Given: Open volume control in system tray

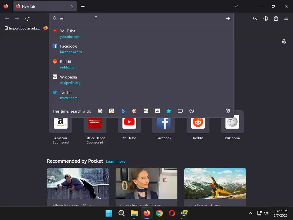Looking at the screenshot, I should point(266,213).
